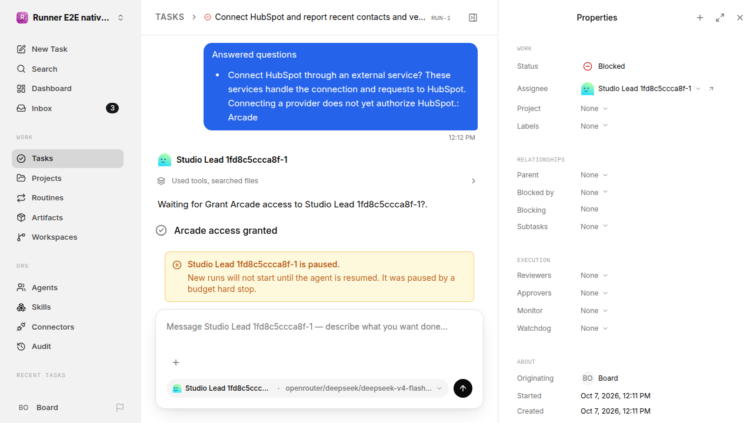Open the Assignee dropdown chevron
Screen dimensions: 753x423
[698, 89]
